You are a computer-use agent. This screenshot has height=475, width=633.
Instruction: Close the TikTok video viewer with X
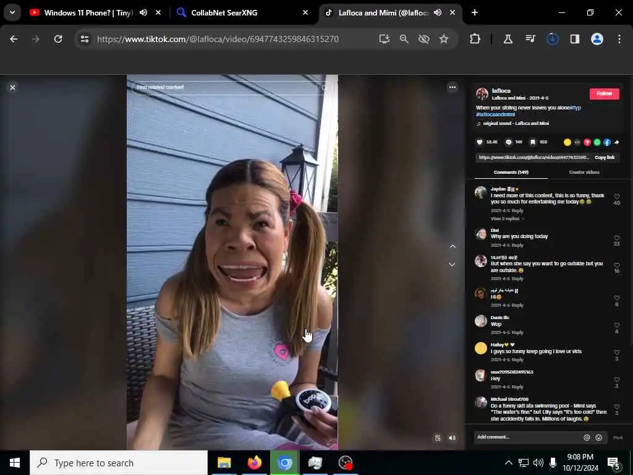[12, 87]
